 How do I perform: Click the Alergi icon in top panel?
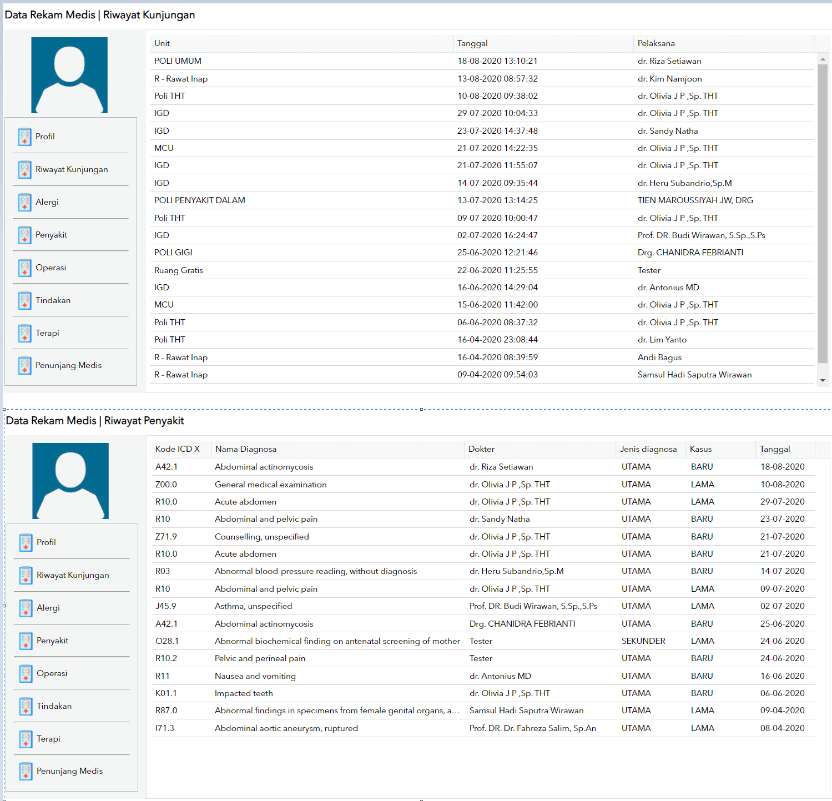24,202
